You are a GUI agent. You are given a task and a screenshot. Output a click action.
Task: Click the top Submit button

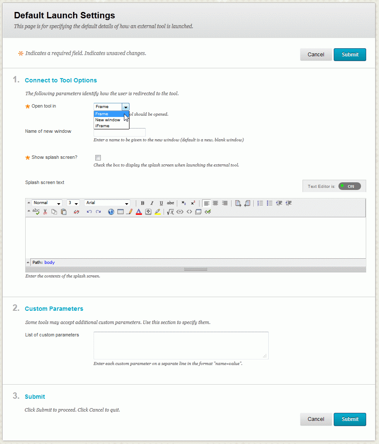350,54
